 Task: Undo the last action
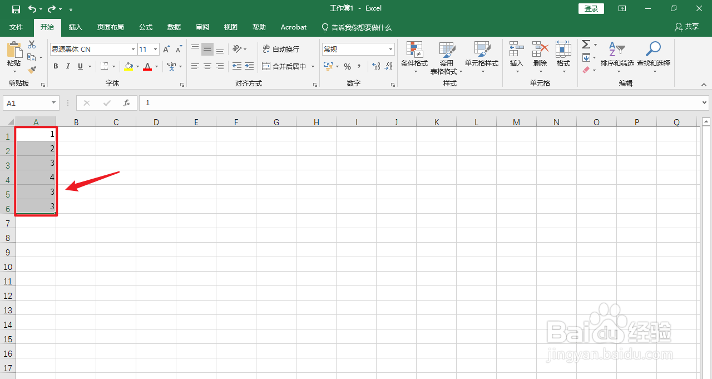(32, 9)
